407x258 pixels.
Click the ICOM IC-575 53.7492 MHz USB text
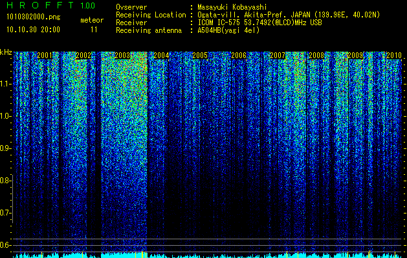pyautogui.click(x=259, y=23)
